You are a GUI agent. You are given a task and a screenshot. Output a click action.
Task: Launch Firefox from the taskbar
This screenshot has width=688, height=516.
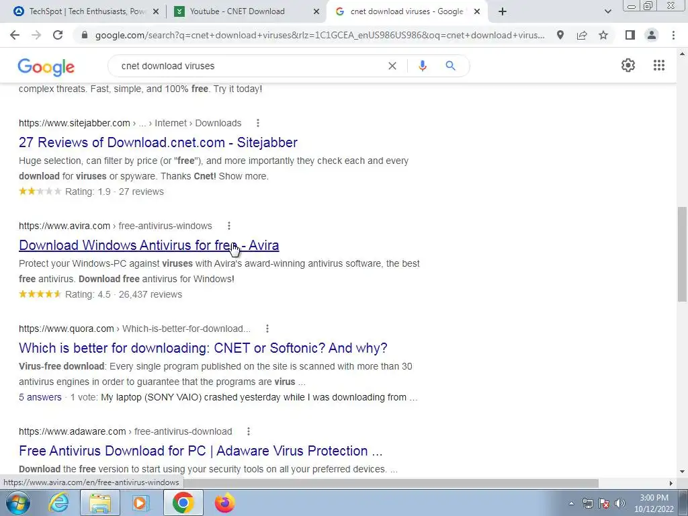coord(224,503)
